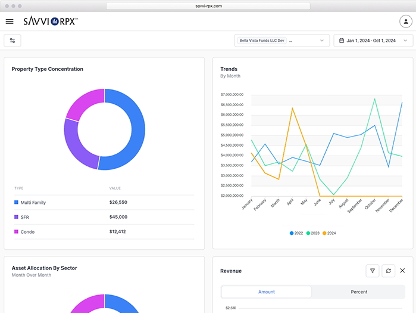This screenshot has height=313, width=416.
Task: Click the $12,412 value
Action: (117, 231)
